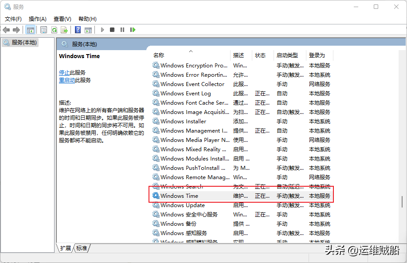Open the 帮助(H) menu
Screen dimensions: 407x263
(x=87, y=19)
